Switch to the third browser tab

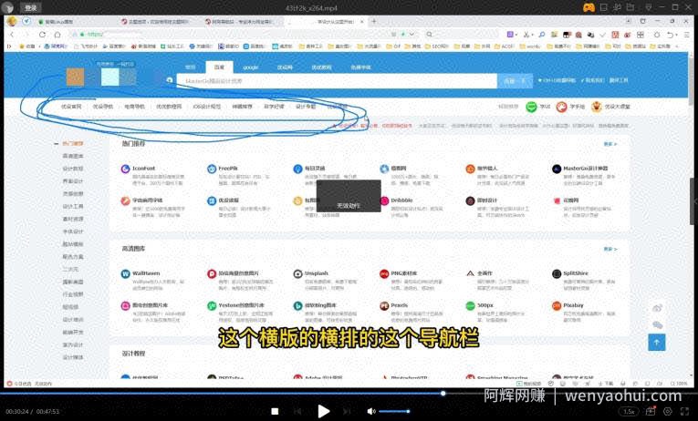242,21
